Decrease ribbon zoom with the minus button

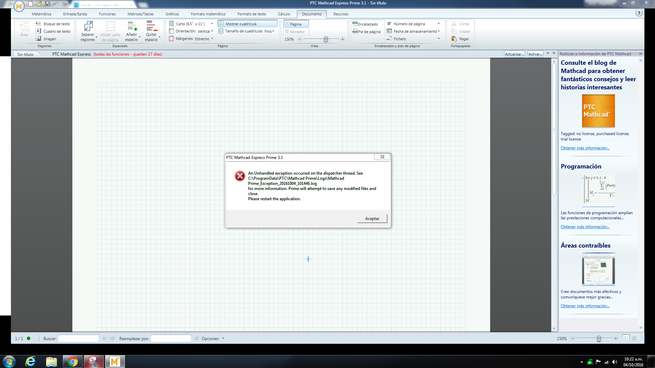point(300,39)
